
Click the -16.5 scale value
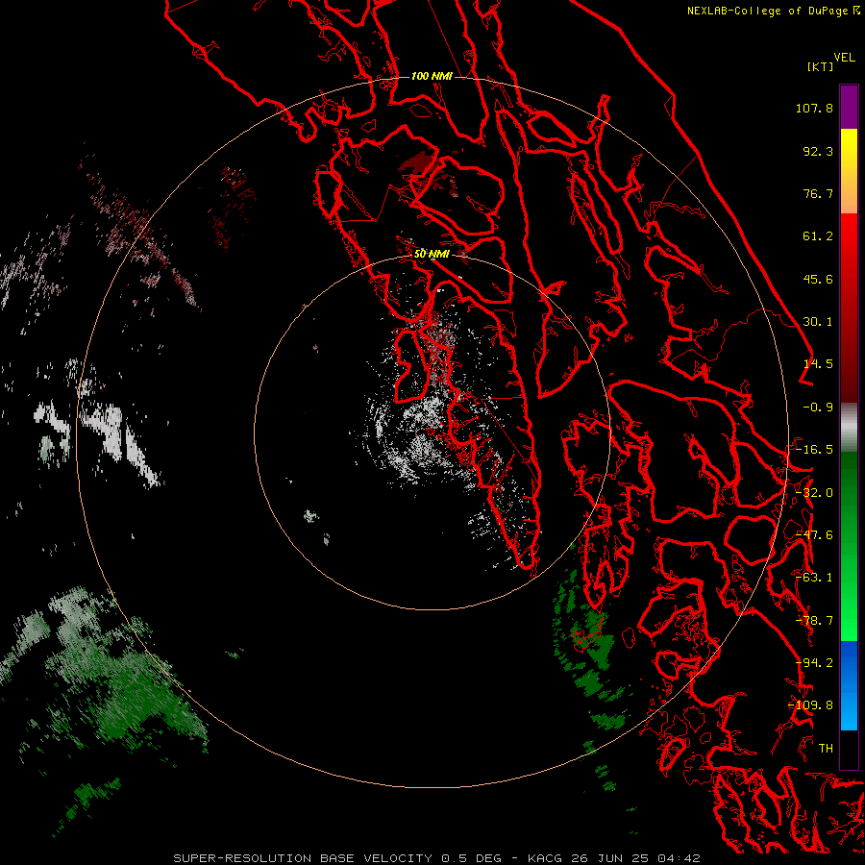[814, 450]
